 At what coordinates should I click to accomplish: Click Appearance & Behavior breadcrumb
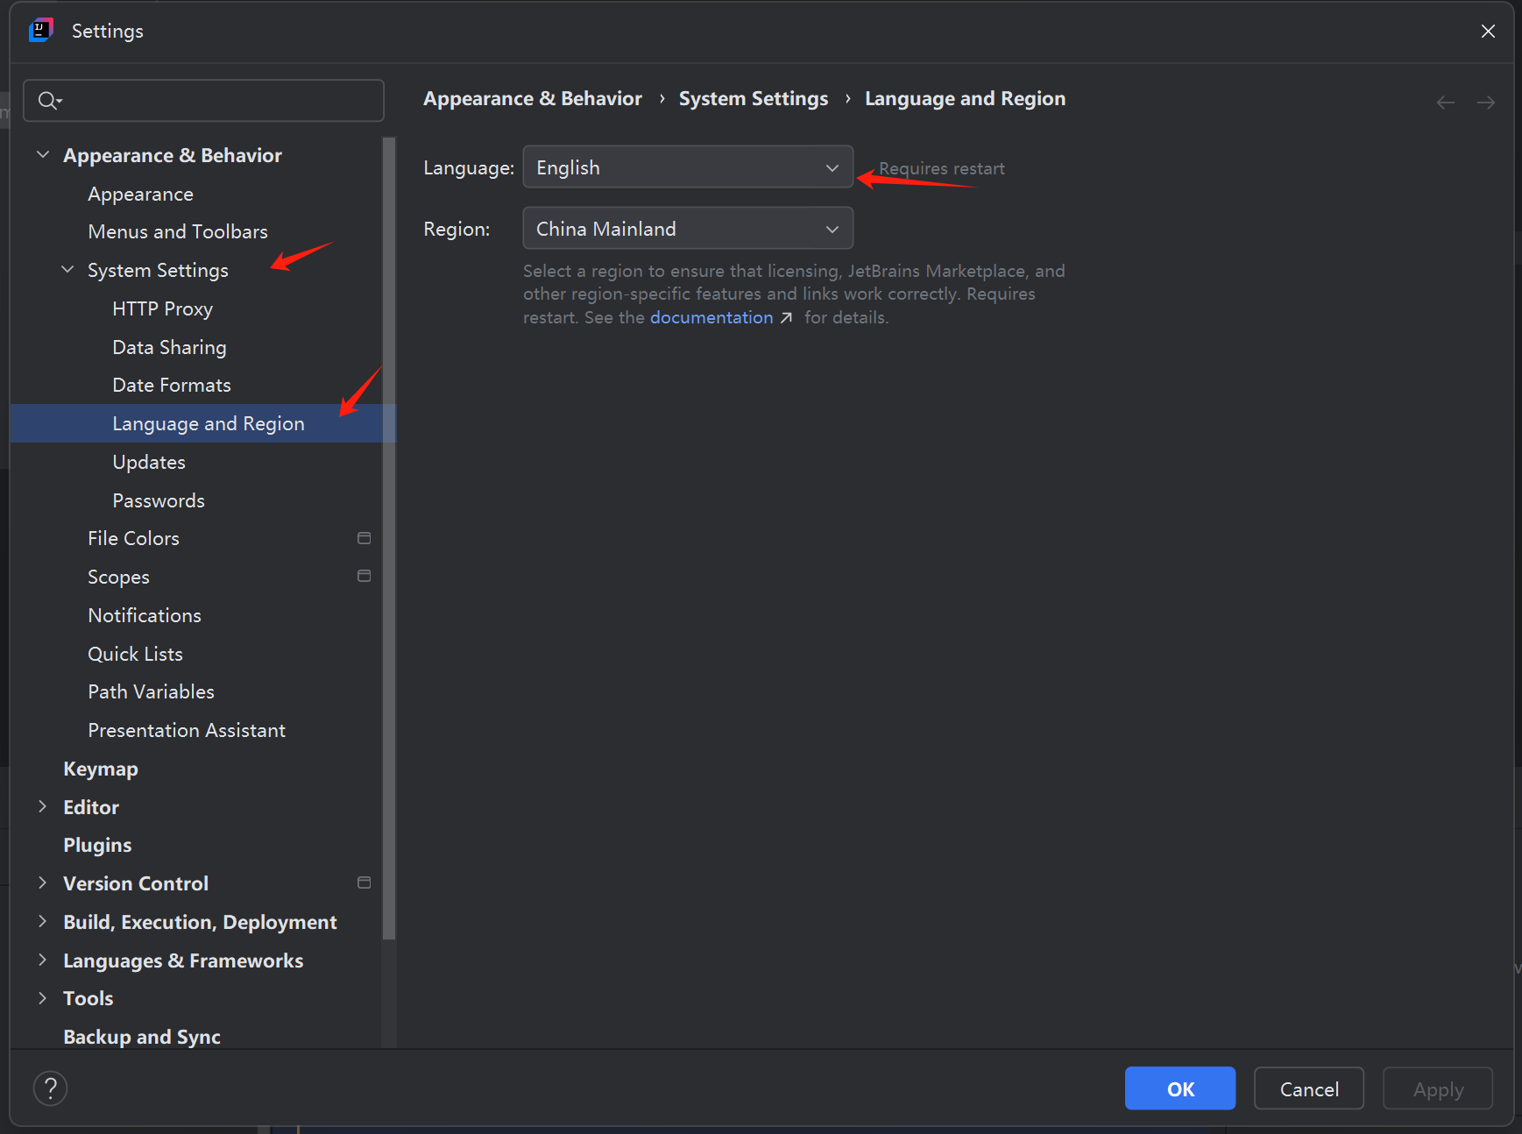533,98
